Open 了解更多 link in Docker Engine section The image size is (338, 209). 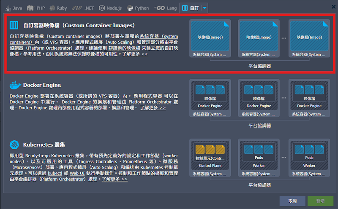click(153, 107)
